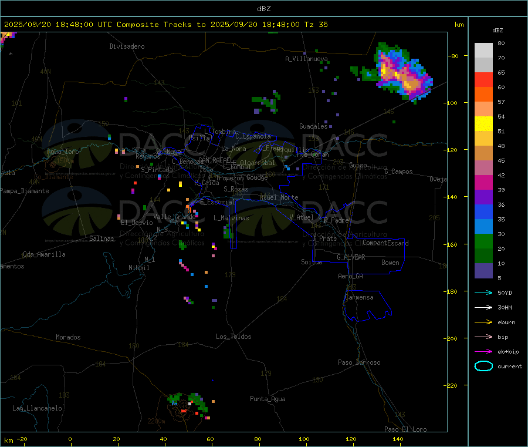The image size is (528, 447).
Task: Click the L_Malvinas map label
Action: click(231, 218)
